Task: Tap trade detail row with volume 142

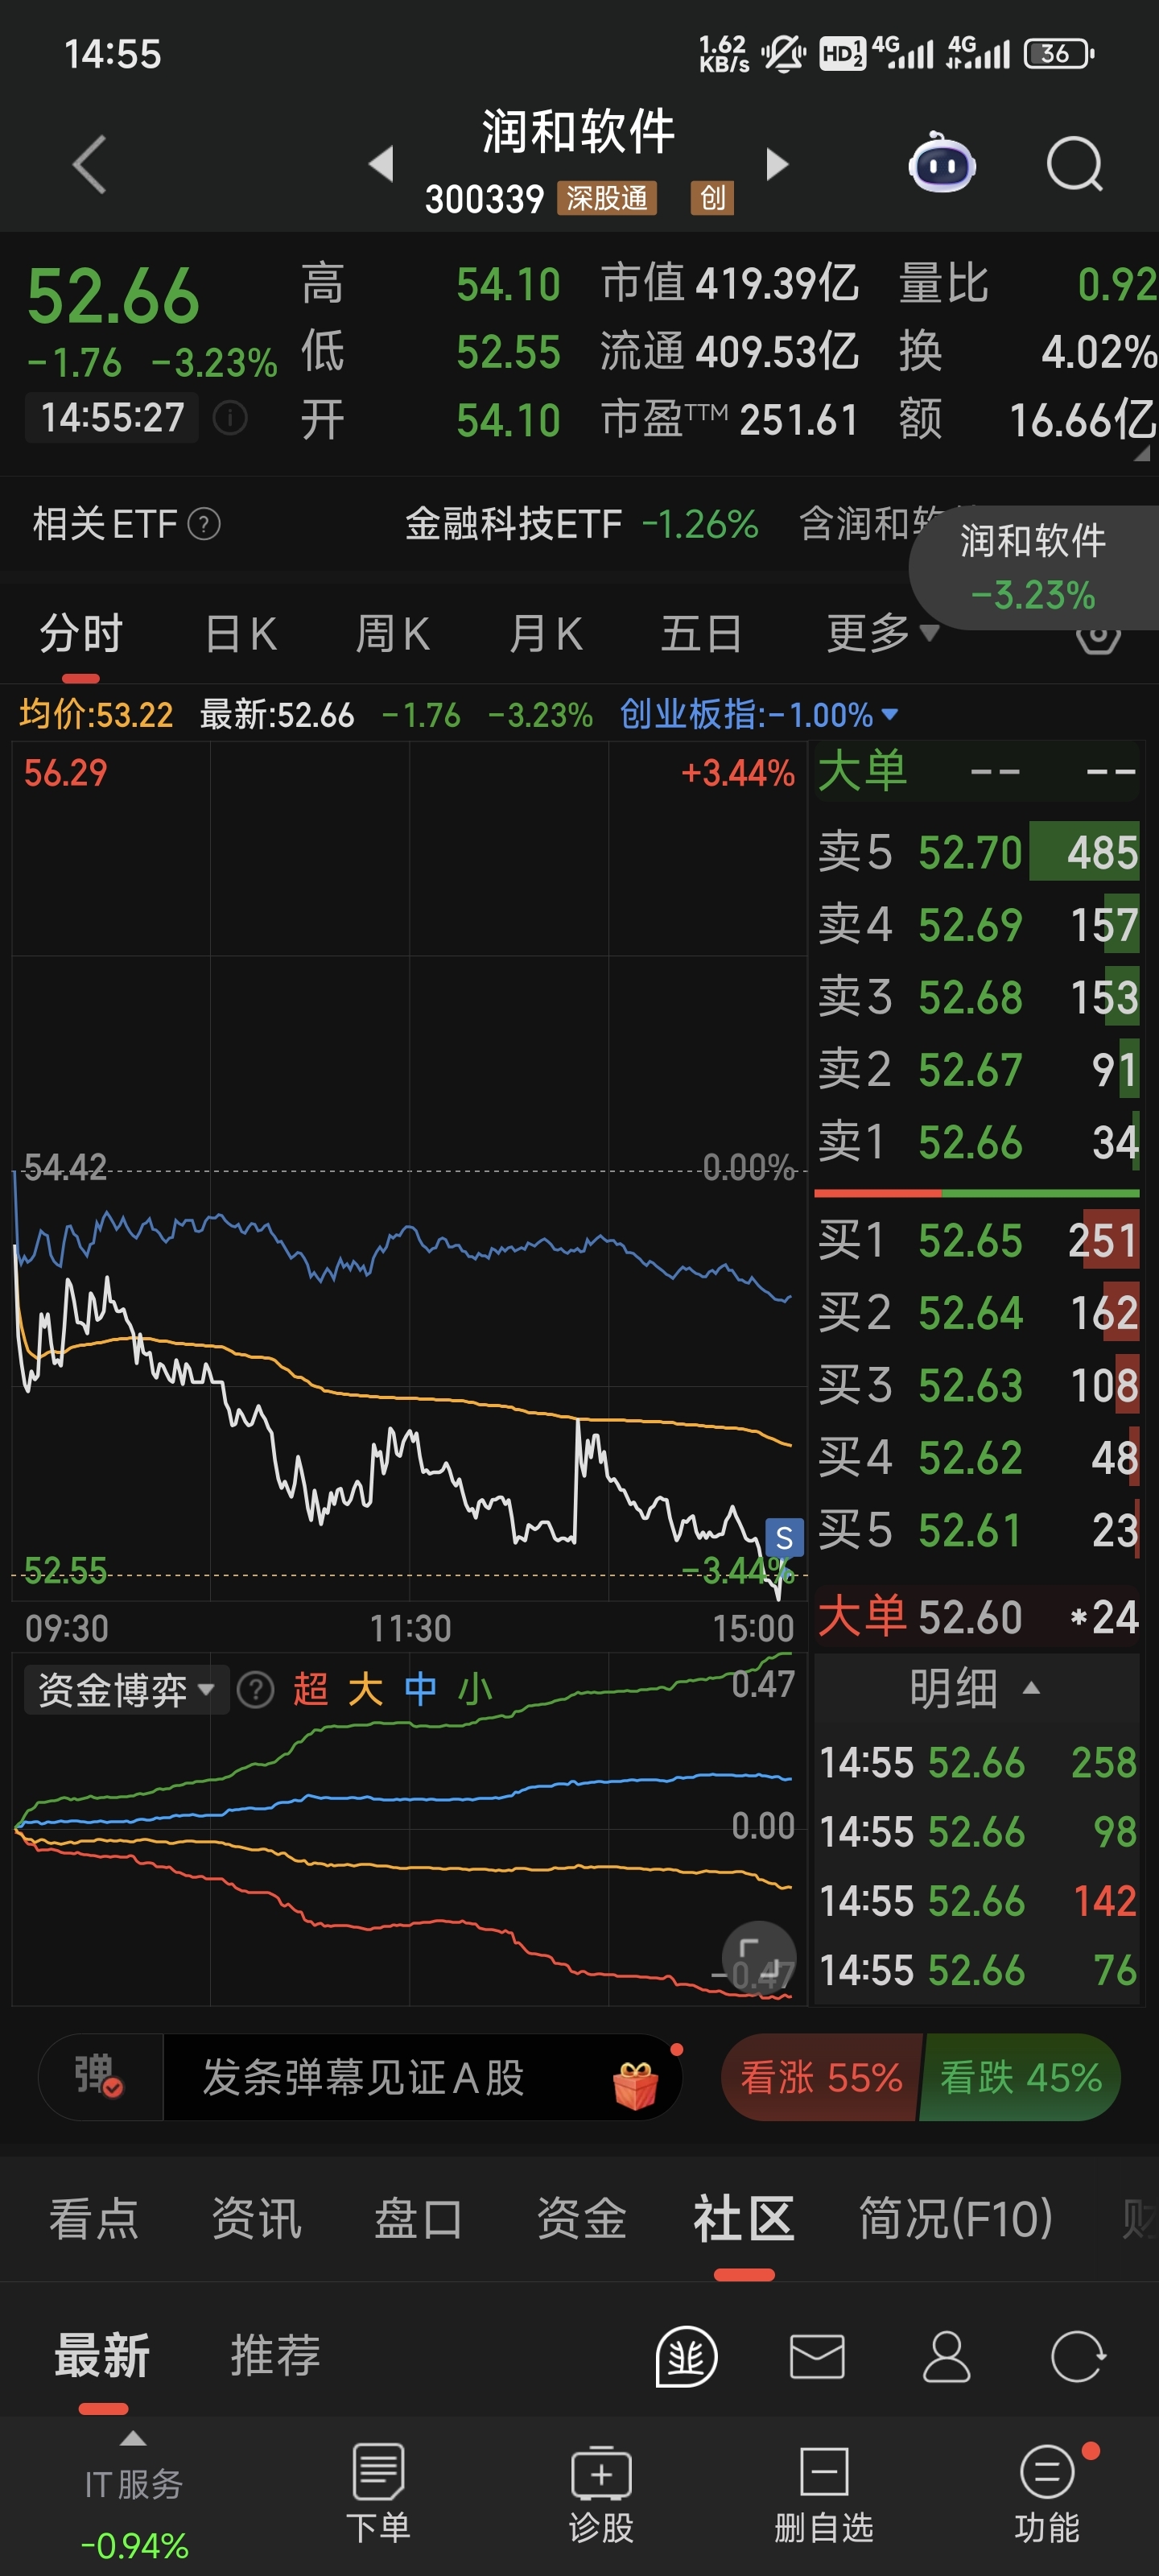Action: [x=977, y=1900]
